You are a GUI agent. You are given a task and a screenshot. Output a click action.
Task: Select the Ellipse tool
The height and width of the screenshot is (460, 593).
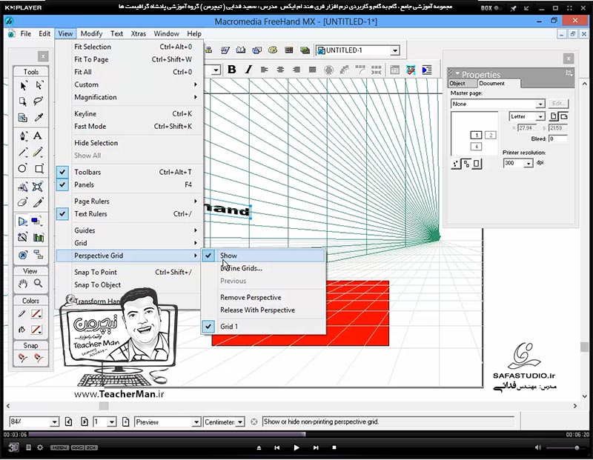23,169
